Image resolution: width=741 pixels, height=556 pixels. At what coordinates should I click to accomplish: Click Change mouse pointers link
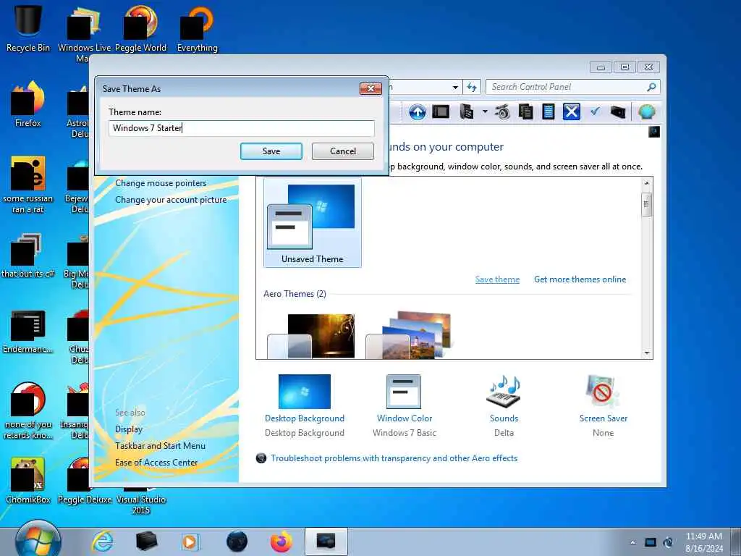pyautogui.click(x=161, y=183)
